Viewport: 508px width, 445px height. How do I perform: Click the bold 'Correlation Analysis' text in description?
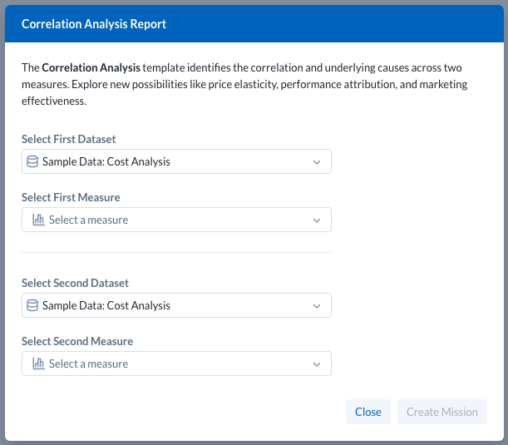point(91,68)
